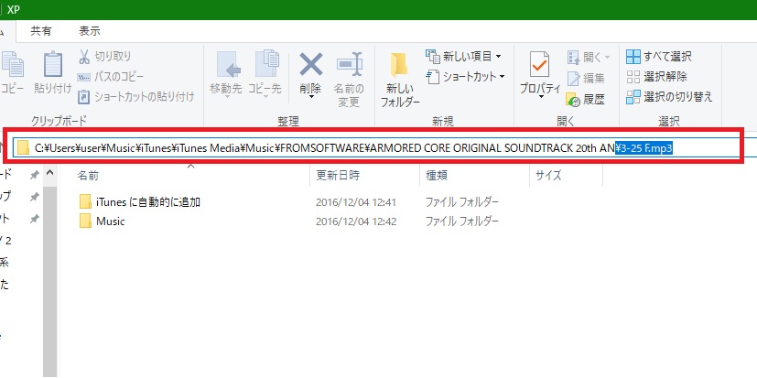
Task: Click the Properties (プロパティ) checkmark icon
Action: click(539, 64)
